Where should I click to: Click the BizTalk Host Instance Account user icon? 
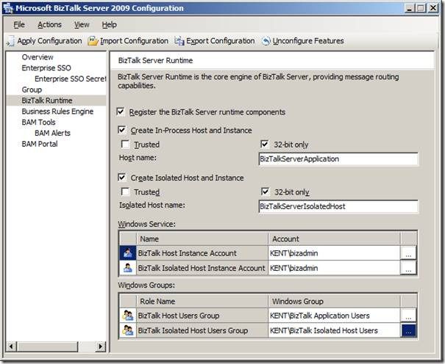tap(128, 252)
